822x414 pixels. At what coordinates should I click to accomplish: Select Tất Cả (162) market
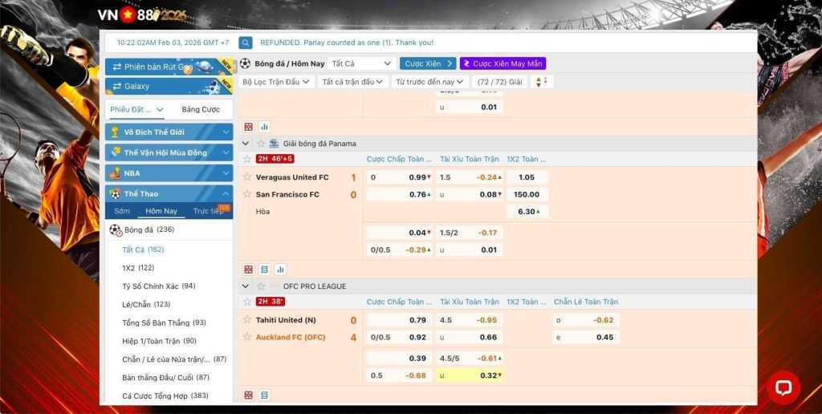[x=143, y=250]
